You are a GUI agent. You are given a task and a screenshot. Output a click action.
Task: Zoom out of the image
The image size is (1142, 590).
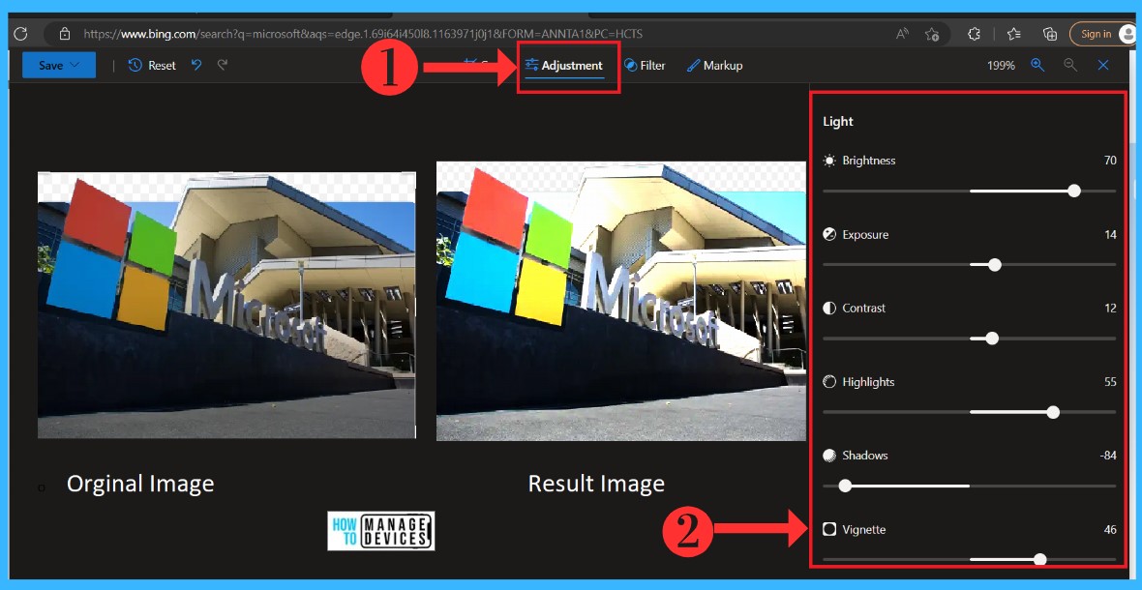tap(1069, 65)
